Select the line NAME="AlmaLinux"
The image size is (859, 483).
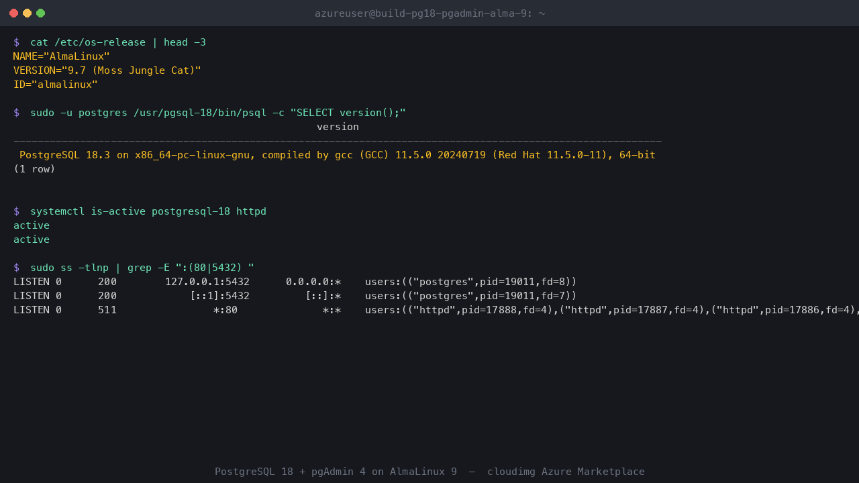(62, 56)
